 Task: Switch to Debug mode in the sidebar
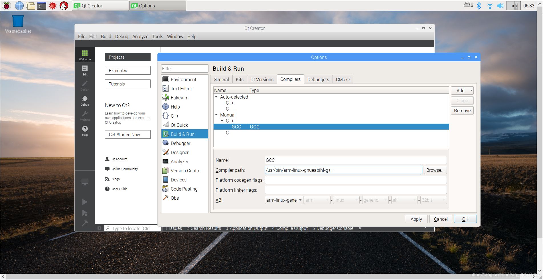click(x=85, y=101)
